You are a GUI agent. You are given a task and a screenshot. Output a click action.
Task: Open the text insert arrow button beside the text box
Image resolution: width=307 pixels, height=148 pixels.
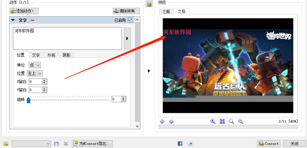tap(127, 38)
